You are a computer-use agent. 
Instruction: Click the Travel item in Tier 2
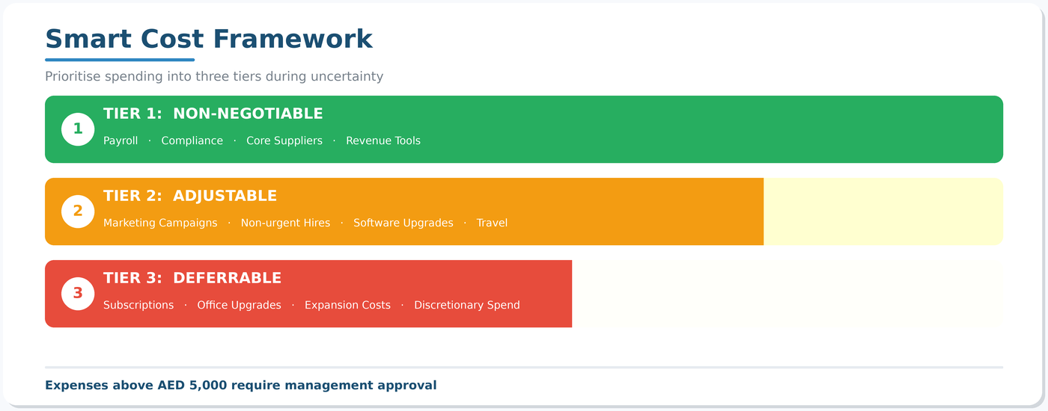click(492, 223)
